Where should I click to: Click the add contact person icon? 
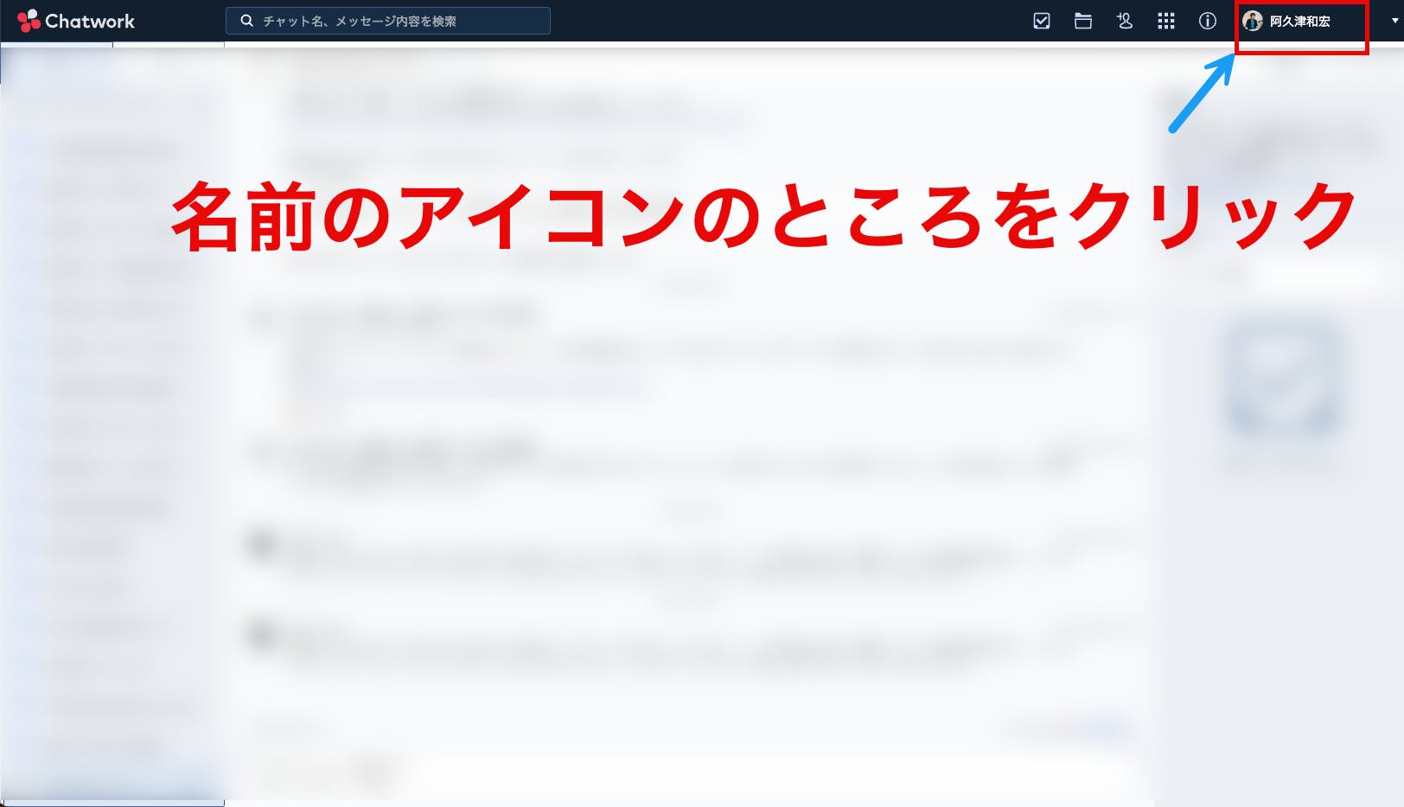point(1124,21)
